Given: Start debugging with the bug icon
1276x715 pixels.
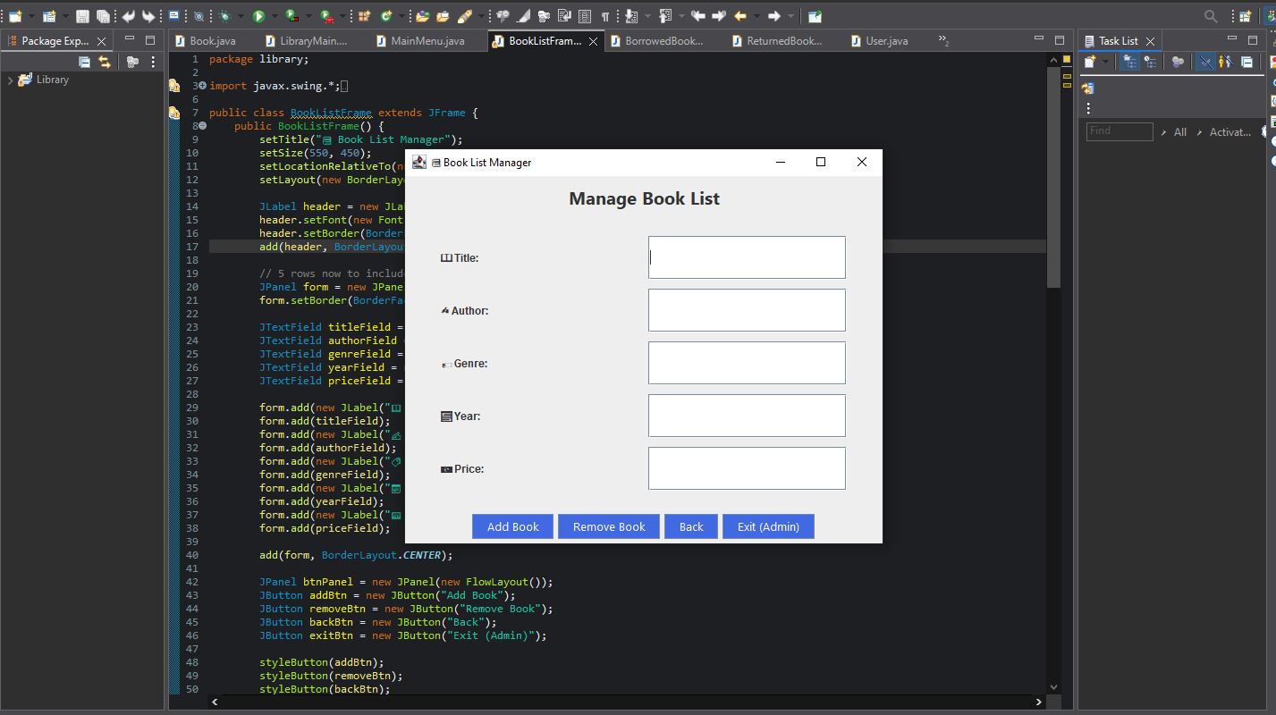Looking at the screenshot, I should click(224, 16).
